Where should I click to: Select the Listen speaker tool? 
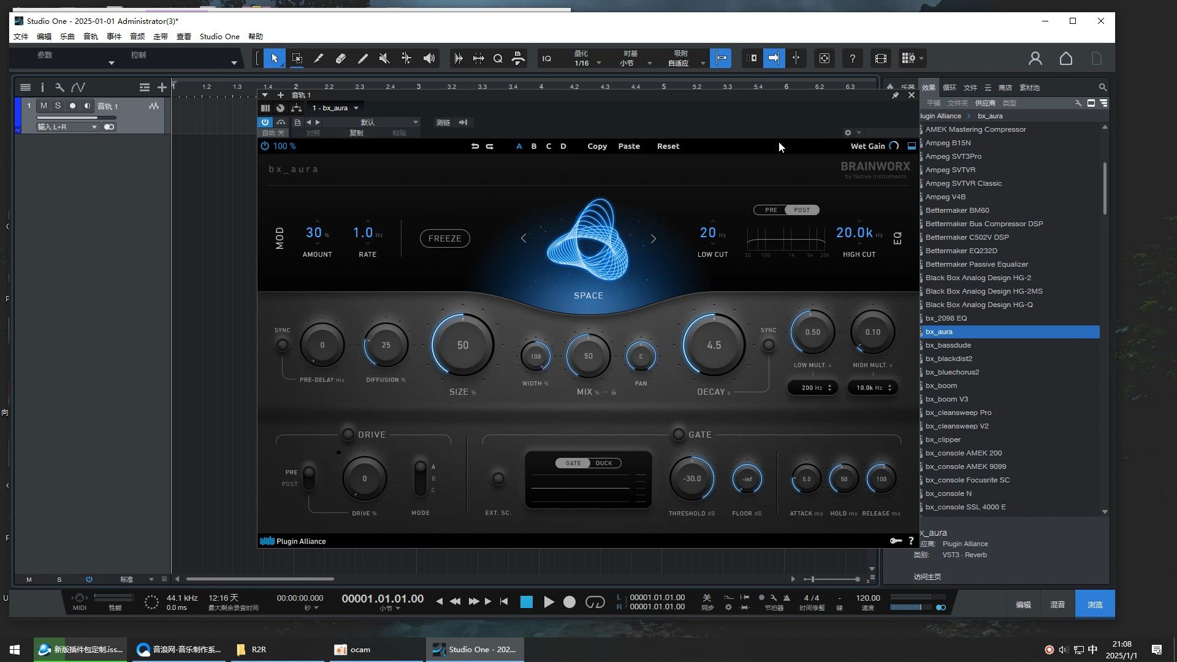tap(429, 59)
